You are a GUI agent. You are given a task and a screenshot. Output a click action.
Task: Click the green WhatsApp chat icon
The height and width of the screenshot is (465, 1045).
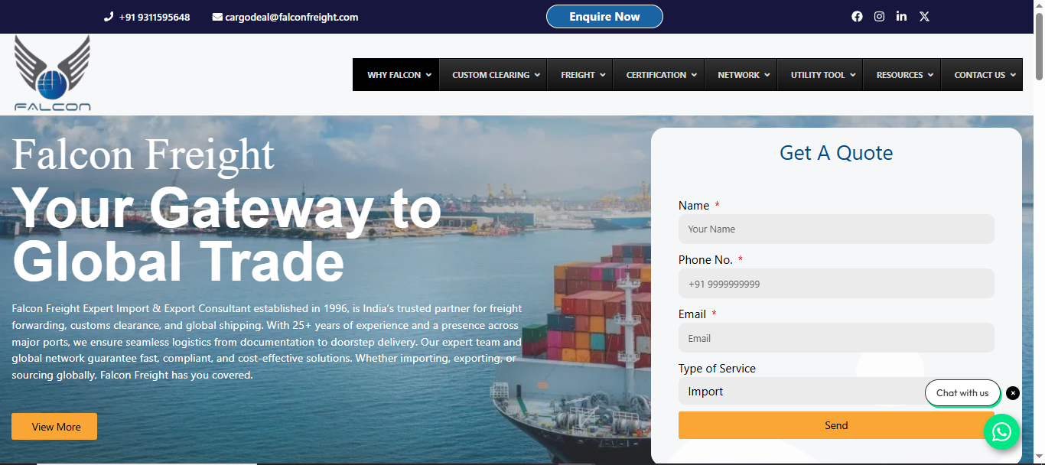click(1001, 432)
